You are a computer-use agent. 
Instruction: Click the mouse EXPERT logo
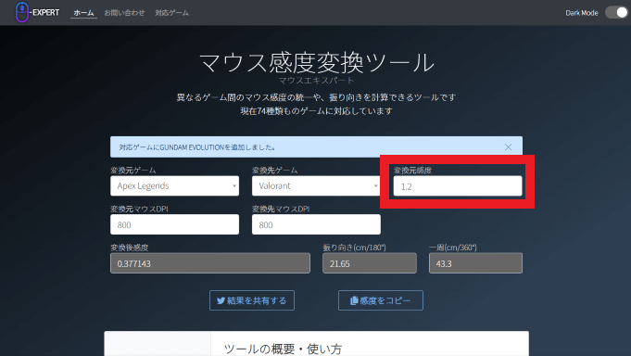[37, 12]
